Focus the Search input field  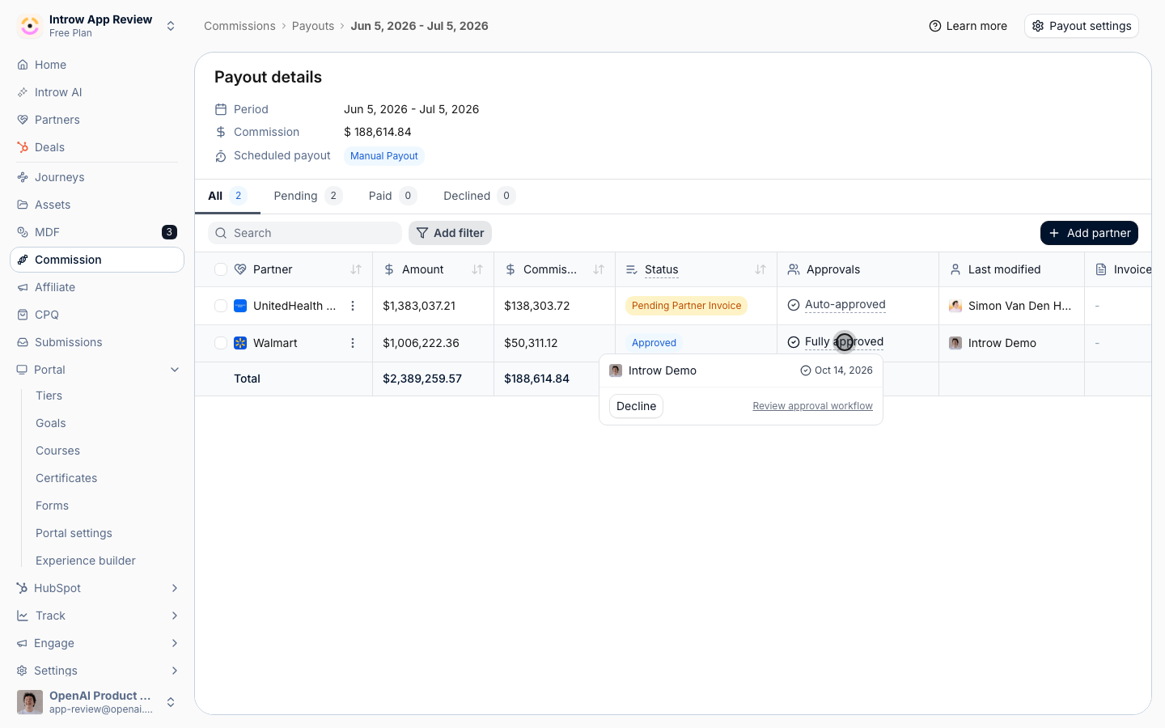coord(305,233)
